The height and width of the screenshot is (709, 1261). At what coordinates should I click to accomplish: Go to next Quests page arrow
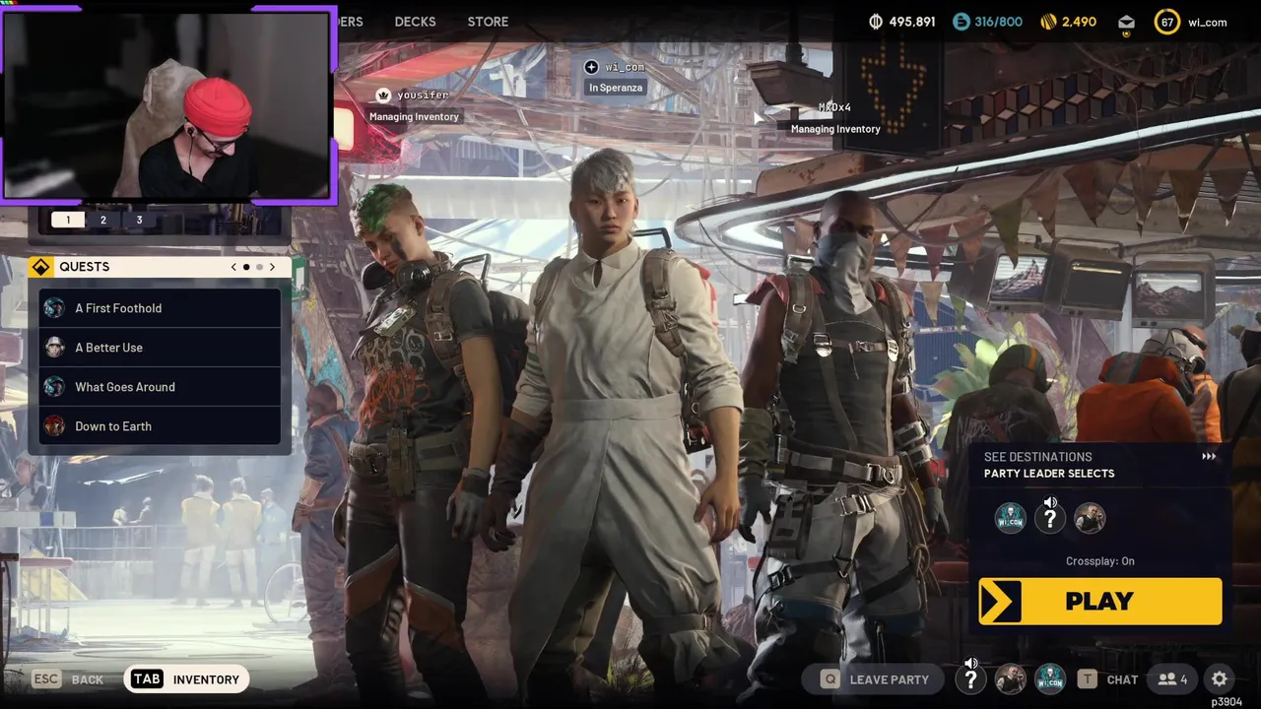pos(272,267)
